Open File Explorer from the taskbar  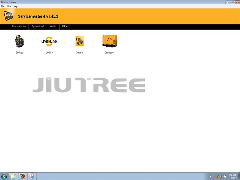point(13,176)
